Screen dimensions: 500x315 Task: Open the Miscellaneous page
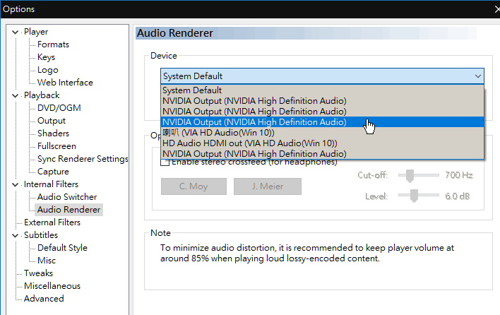coord(52,286)
